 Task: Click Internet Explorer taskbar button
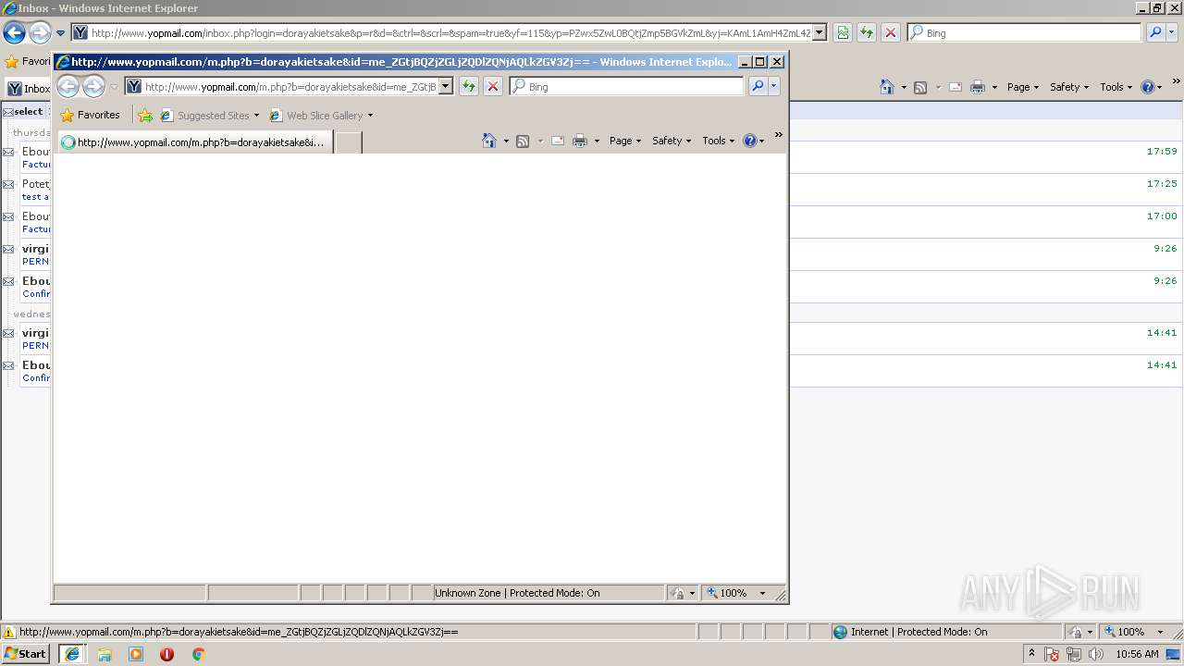(72, 654)
